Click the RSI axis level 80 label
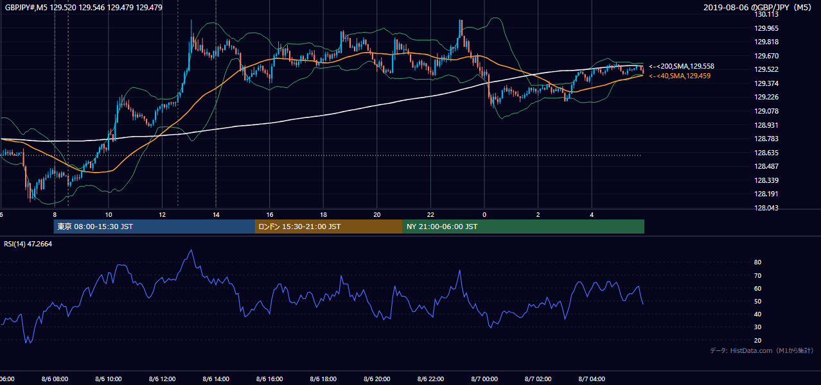821x385 pixels. 757,262
